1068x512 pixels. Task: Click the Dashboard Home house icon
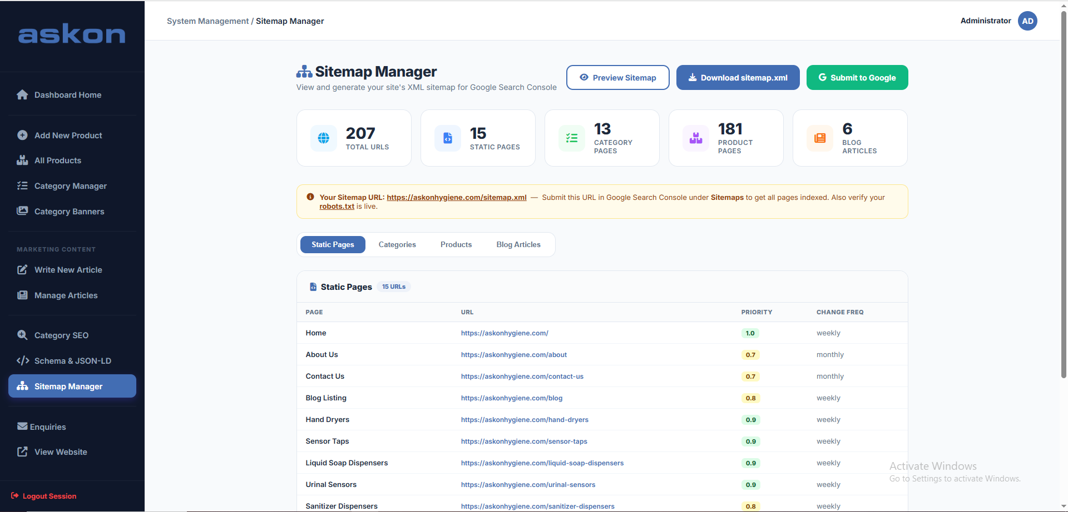click(x=22, y=95)
